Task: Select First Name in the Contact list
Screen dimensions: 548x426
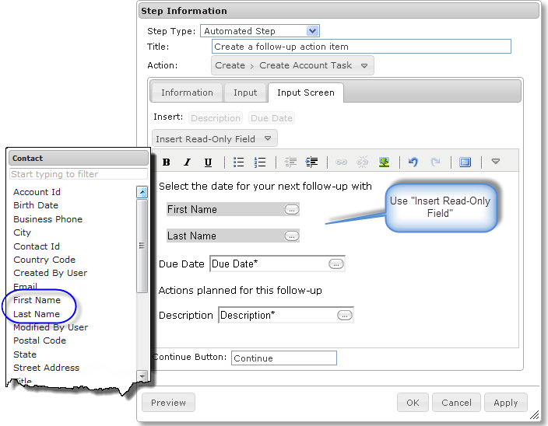Action: click(37, 300)
